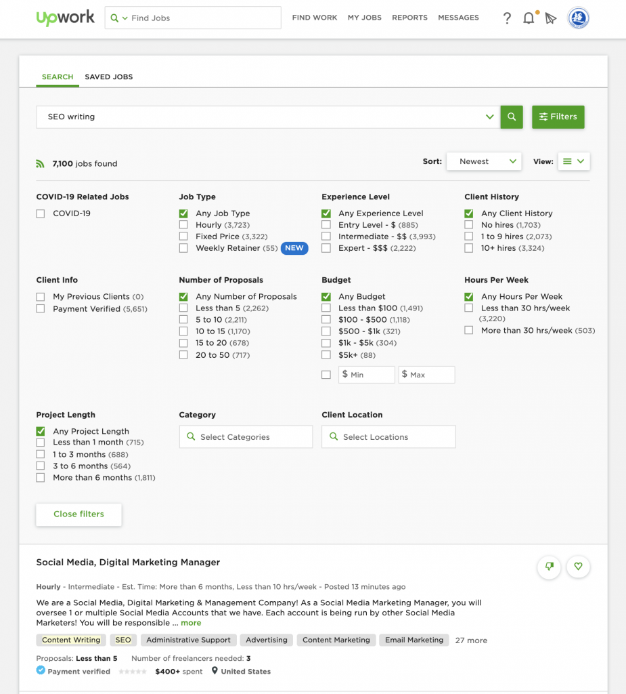Check 20 to 50 proposals

(x=183, y=355)
